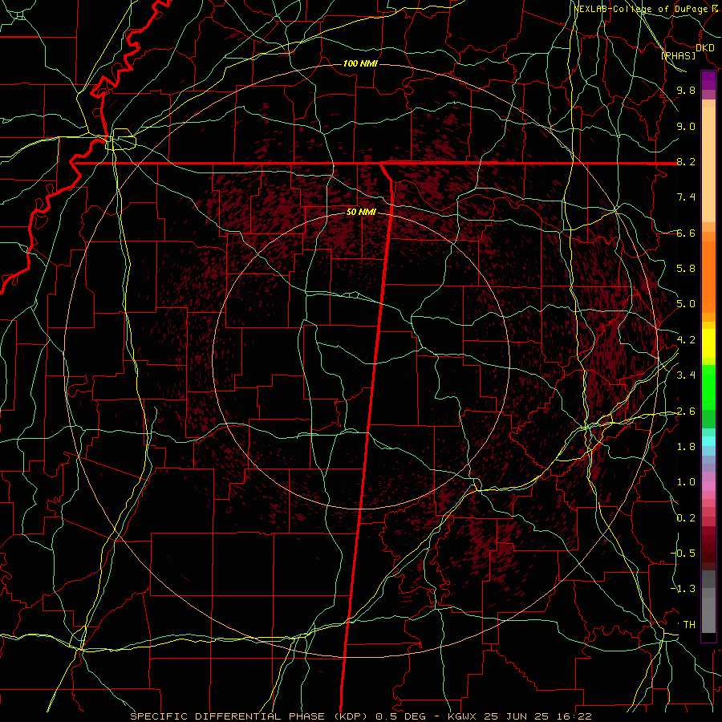Select the DKD label above the color scale
Viewport: 722px width, 722px height.
[x=704, y=48]
